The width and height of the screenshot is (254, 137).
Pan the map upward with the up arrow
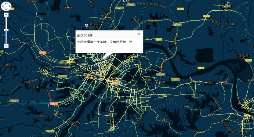[x=6, y=4]
